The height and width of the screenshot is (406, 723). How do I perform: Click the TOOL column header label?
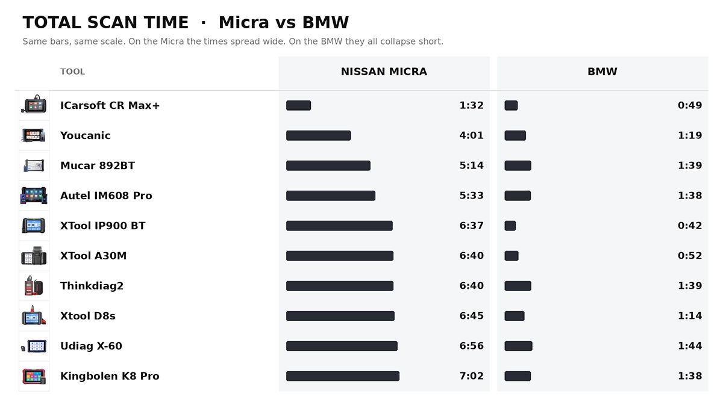click(x=72, y=72)
